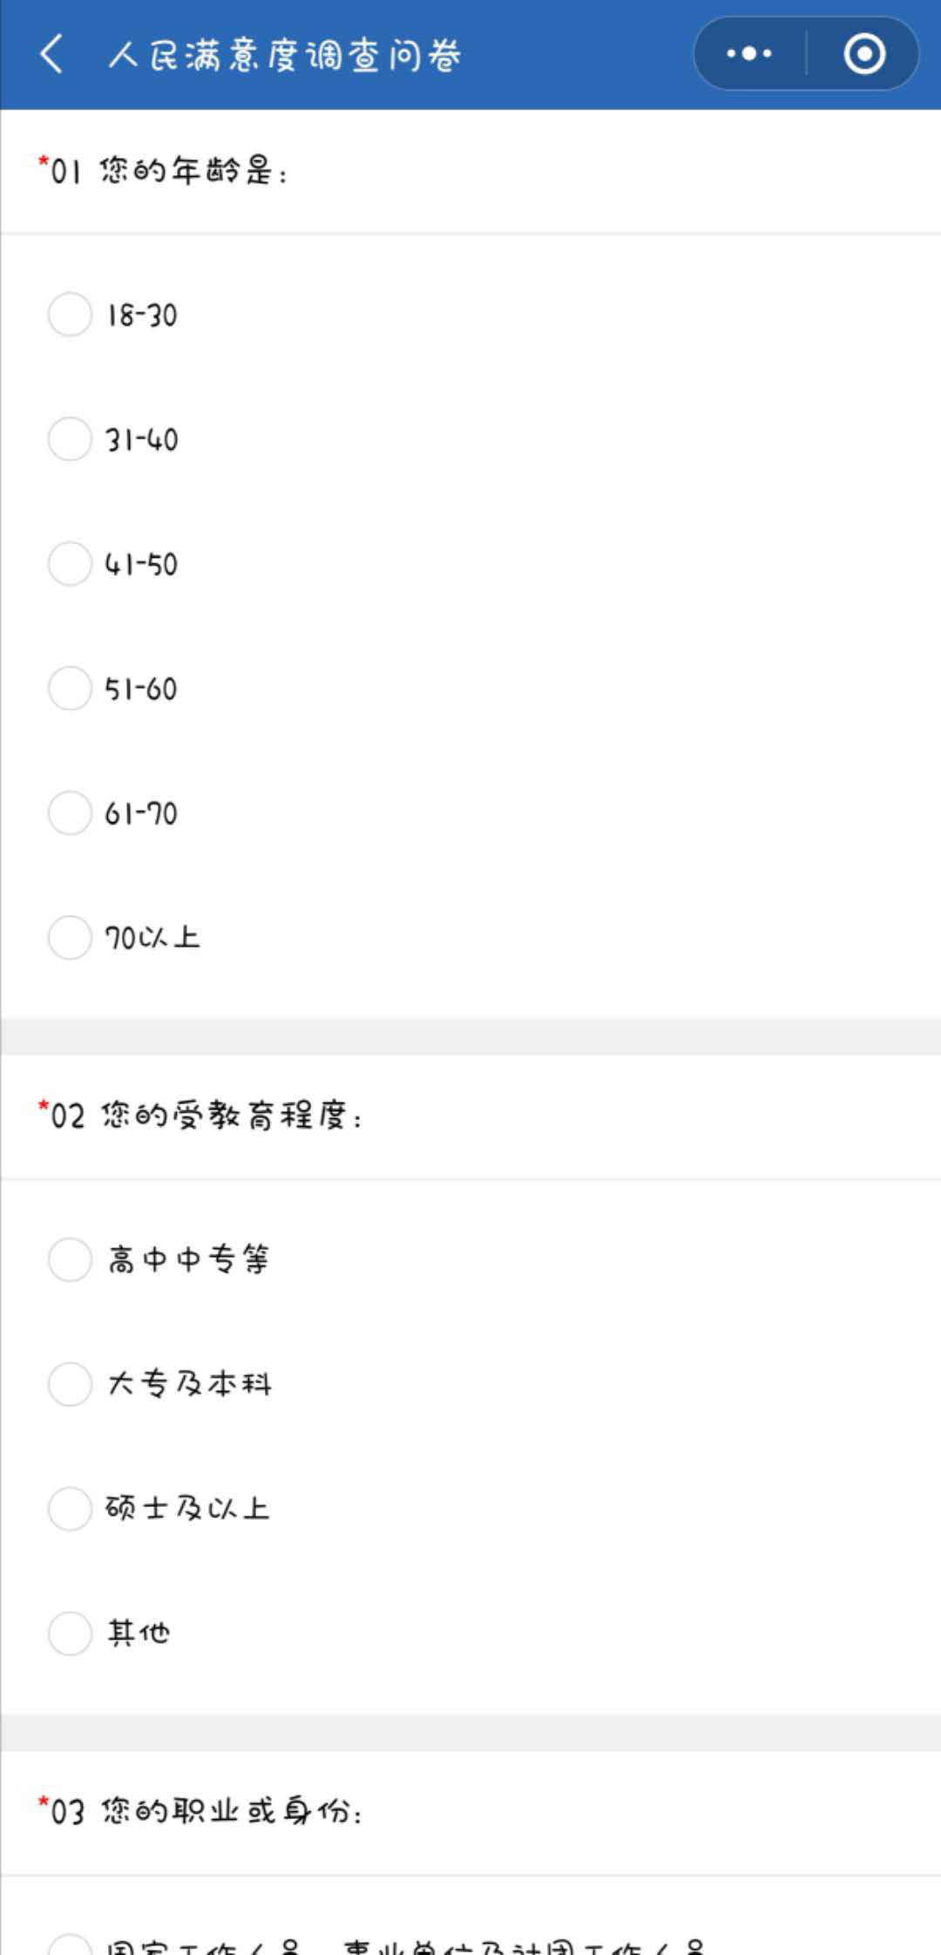Select age range 51-60

pyautogui.click(x=70, y=689)
